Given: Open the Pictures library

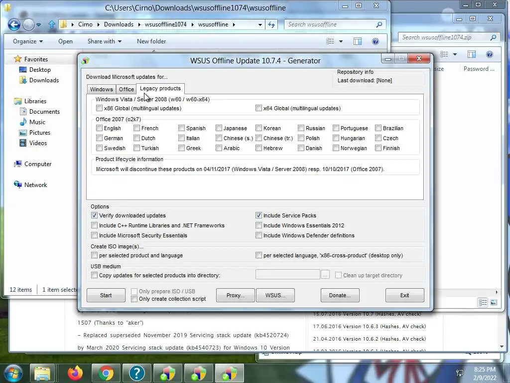Looking at the screenshot, I should [x=40, y=133].
